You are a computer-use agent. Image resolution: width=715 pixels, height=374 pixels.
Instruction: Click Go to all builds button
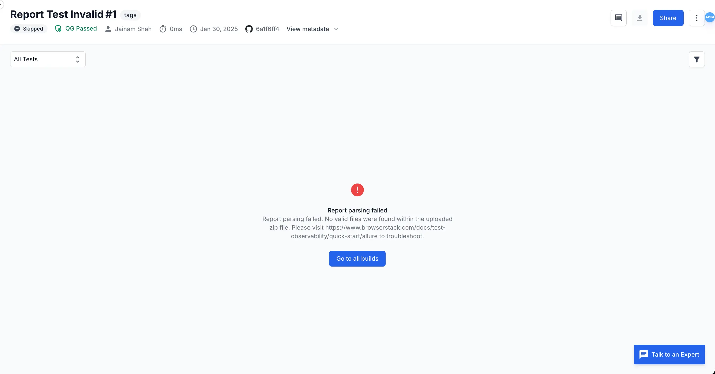pyautogui.click(x=357, y=259)
